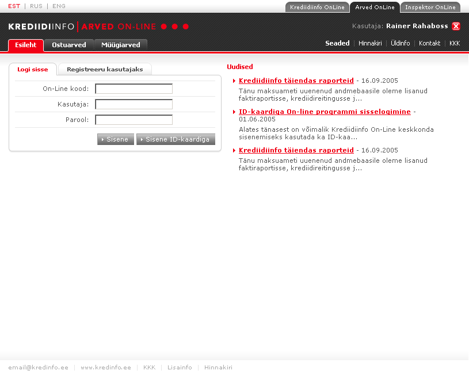Viewport: 469px width, 374px height.
Task: Open KKK in the footer
Action: point(149,368)
